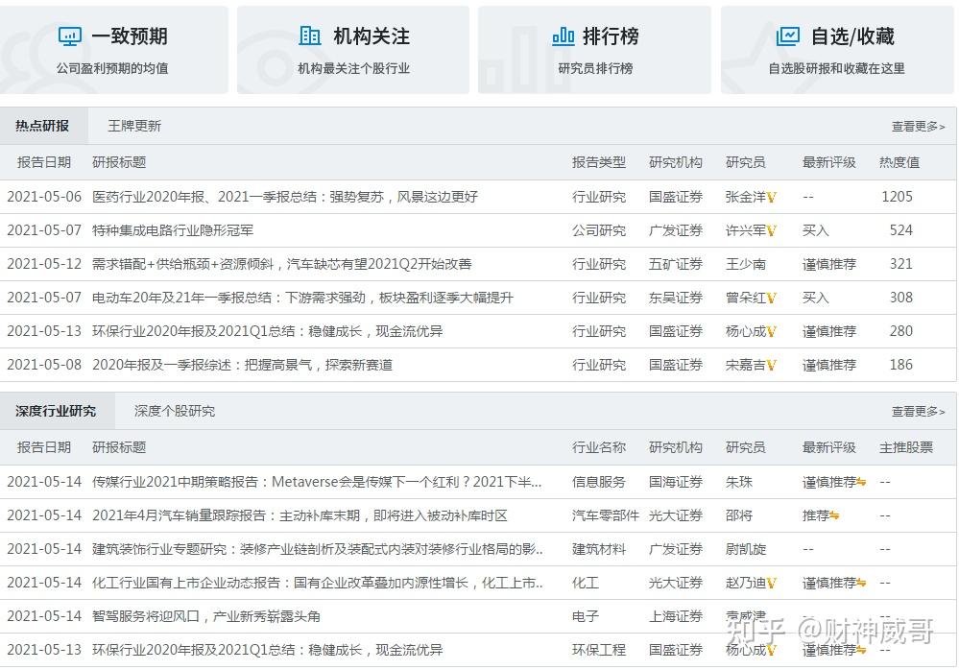Screen dimensions: 959x670
Task: Click institution 东吴证券
Action: pos(676,298)
